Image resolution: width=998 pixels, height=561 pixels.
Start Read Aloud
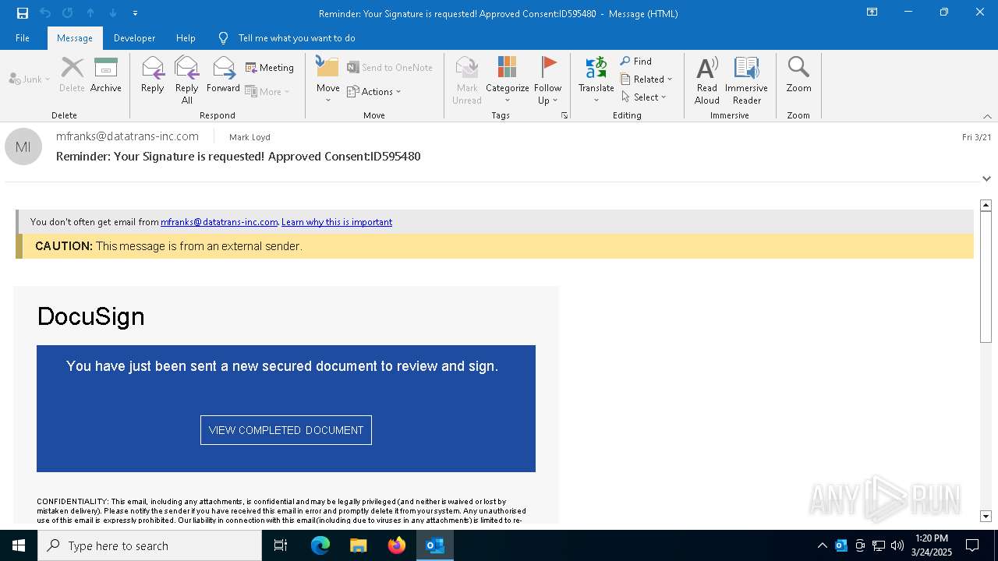[707, 80]
